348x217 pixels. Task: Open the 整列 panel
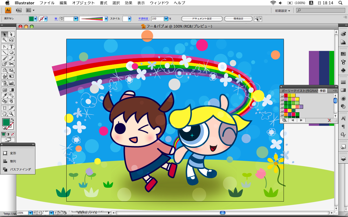coord(10,161)
